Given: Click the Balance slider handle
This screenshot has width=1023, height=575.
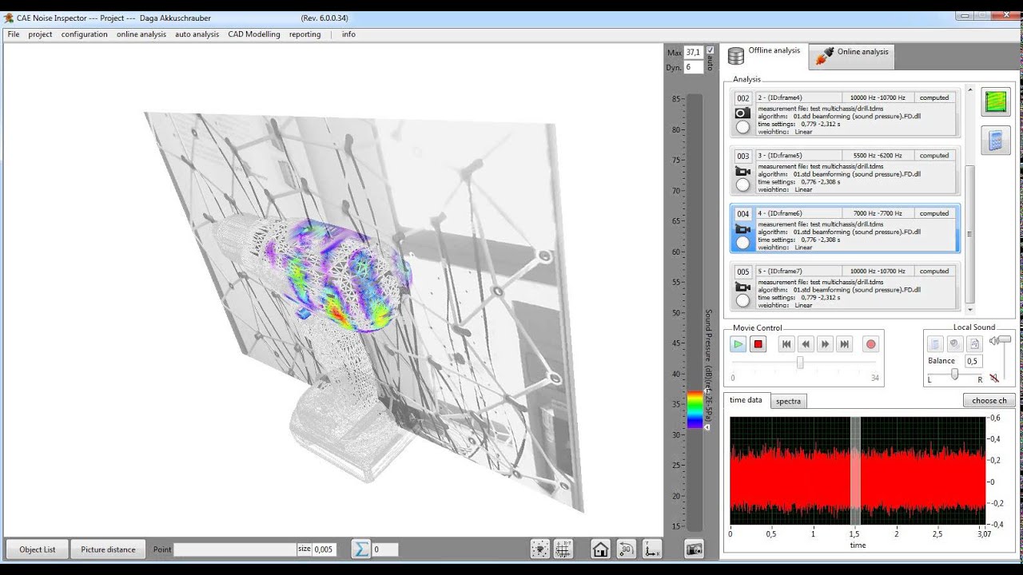Looking at the screenshot, I should tap(954, 374).
